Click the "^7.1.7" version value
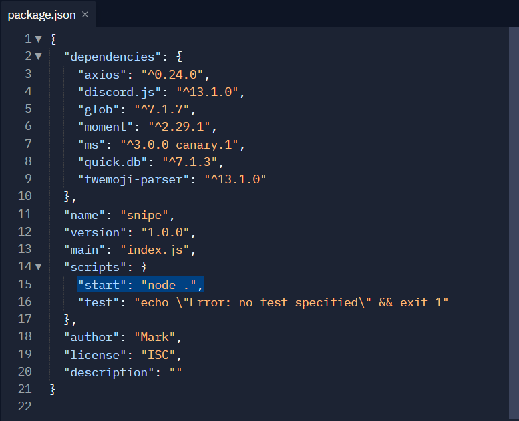The height and width of the screenshot is (421, 519). pos(162,109)
